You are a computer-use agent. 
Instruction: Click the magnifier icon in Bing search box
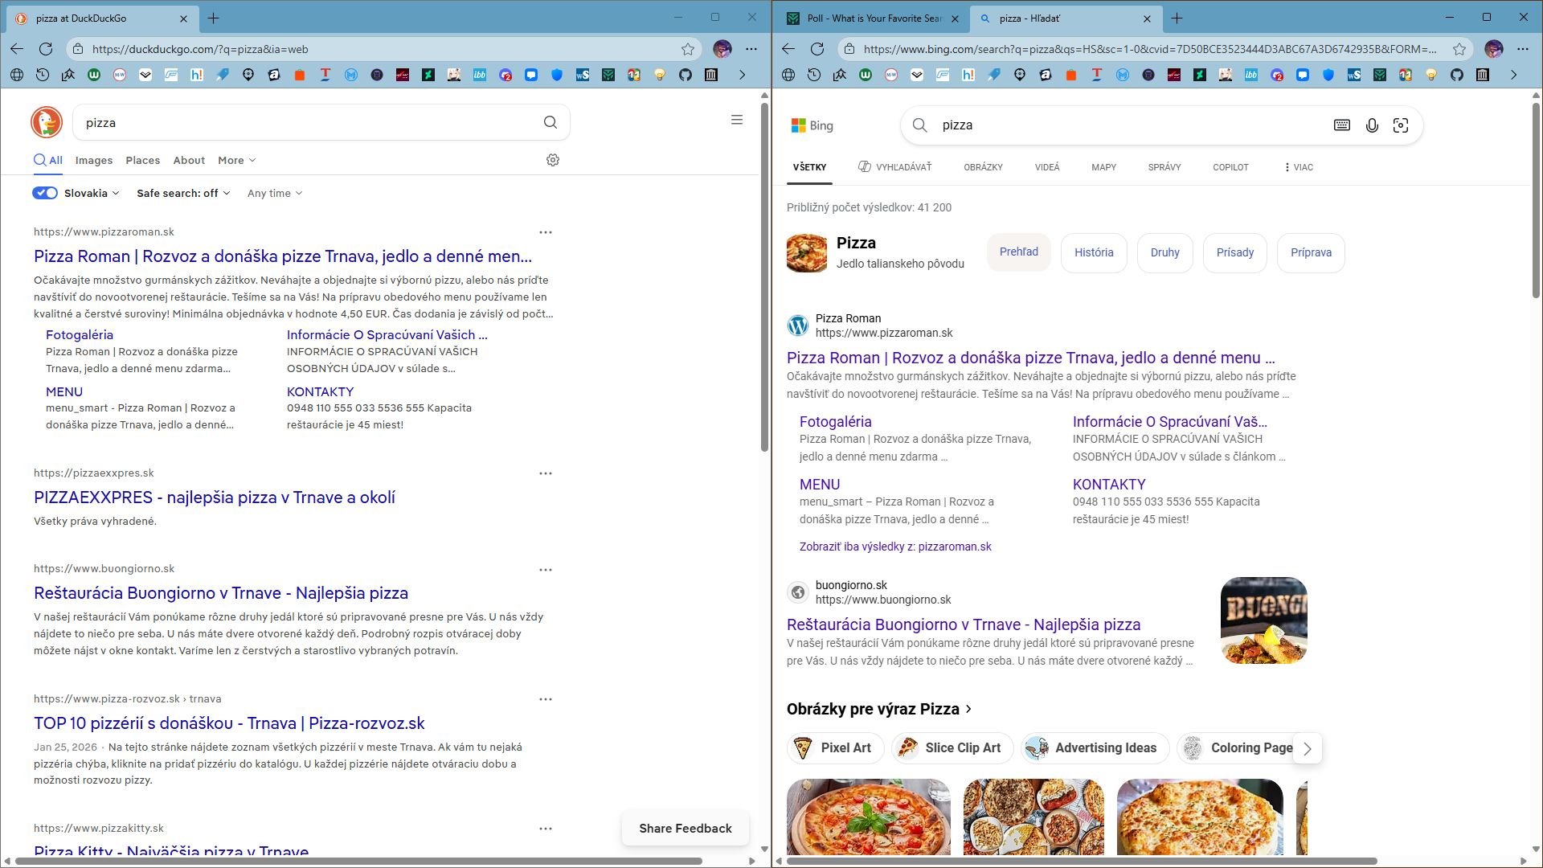(x=920, y=125)
